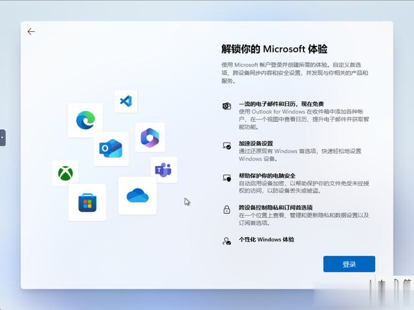The height and width of the screenshot is (310, 414).
Task: Go back with the arrow icon
Action: pyautogui.click(x=31, y=32)
